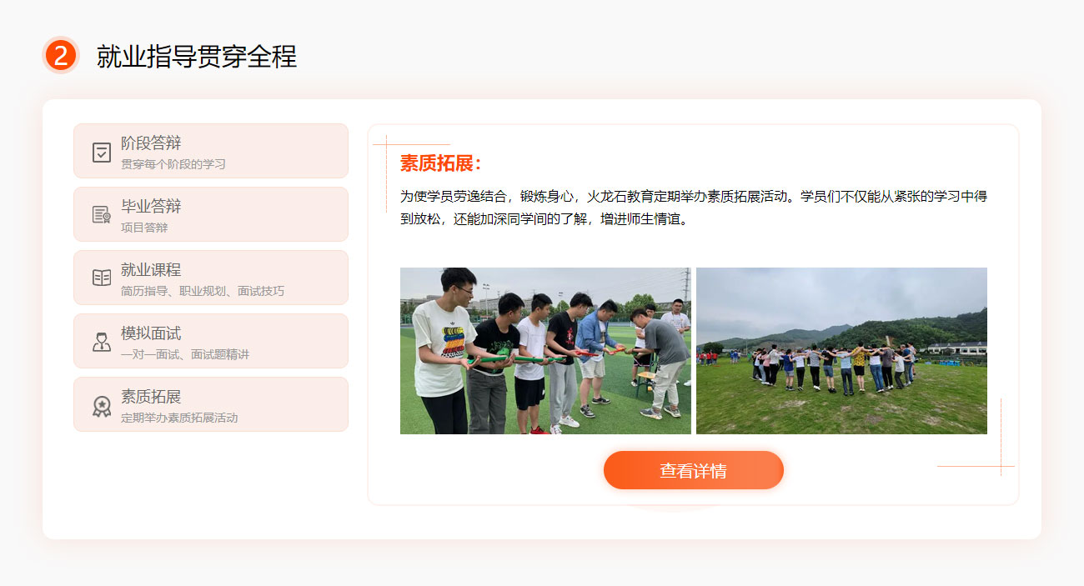
Task: Click the medal icon beside 素质拓展
Action: 102,406
